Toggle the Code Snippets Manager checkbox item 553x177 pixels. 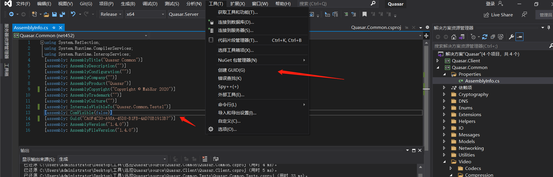coord(211,40)
